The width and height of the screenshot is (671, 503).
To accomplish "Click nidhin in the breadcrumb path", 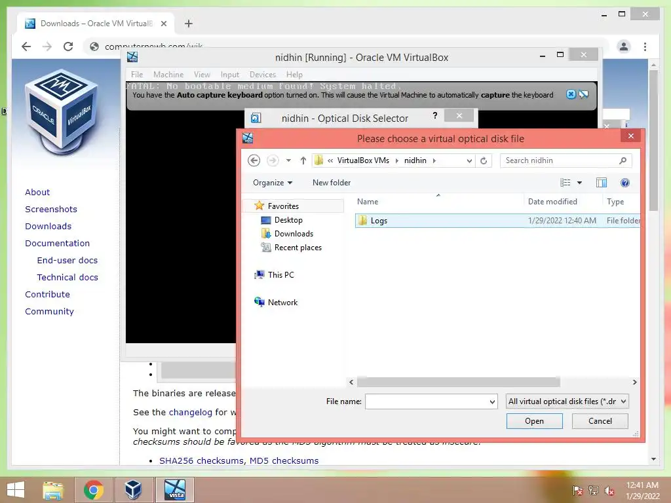I will (x=415, y=160).
